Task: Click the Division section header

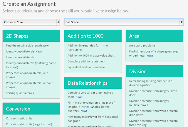Action: click(138, 71)
